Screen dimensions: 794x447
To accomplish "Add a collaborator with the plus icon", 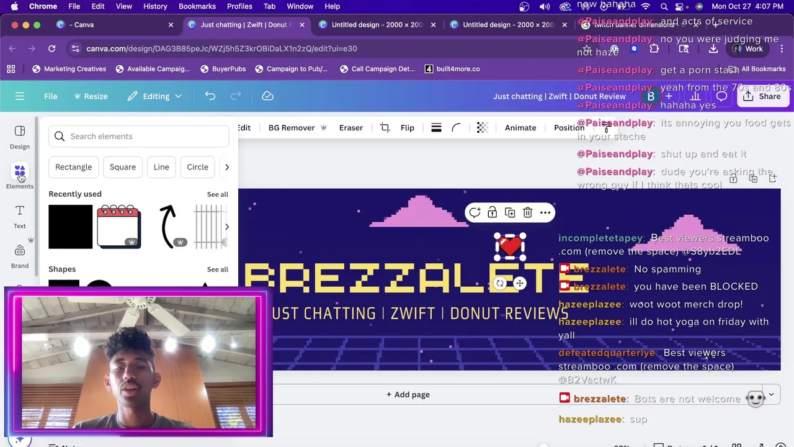I will 669,96.
